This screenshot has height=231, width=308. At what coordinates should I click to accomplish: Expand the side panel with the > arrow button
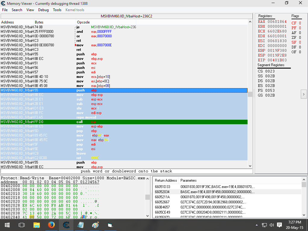point(303,94)
